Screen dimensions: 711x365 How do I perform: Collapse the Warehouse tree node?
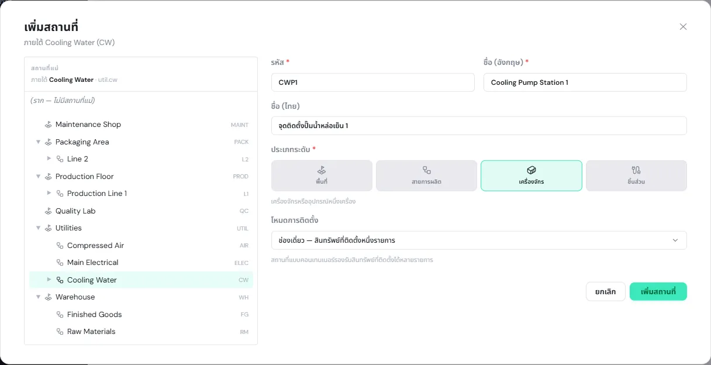[x=38, y=297]
